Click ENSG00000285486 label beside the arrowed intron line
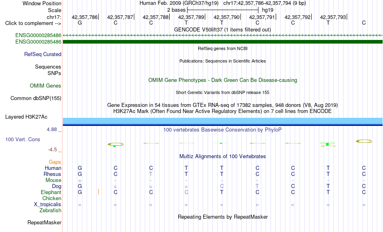Image resolution: width=383 pixels, height=232 pixels. (x=38, y=36)
